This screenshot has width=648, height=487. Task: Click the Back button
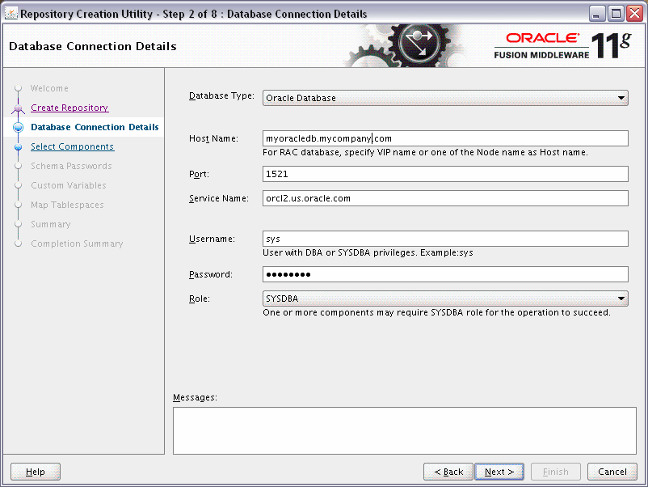coord(448,472)
